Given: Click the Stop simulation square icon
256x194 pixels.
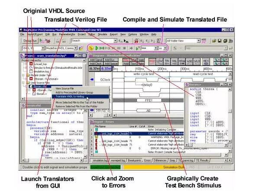Looking at the screenshot, I should pyautogui.click(x=124, y=48).
